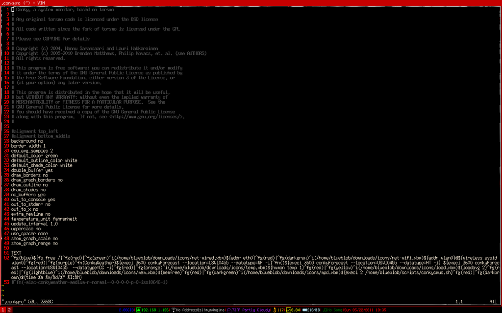
Task: Click the CPU load graph icon showing 0.04
Action: (x=290, y=309)
